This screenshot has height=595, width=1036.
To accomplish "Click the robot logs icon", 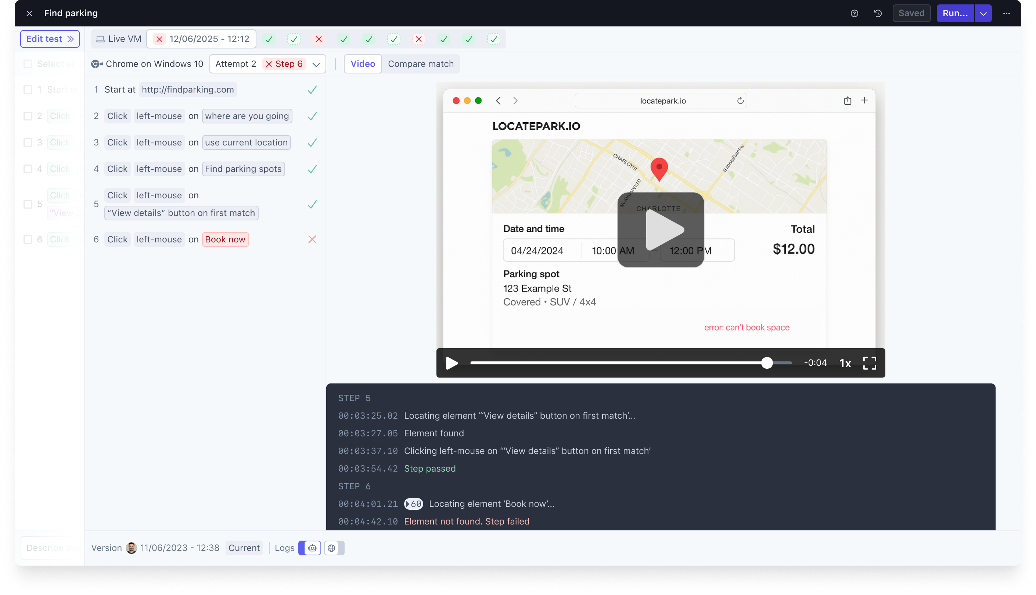I will pos(312,548).
